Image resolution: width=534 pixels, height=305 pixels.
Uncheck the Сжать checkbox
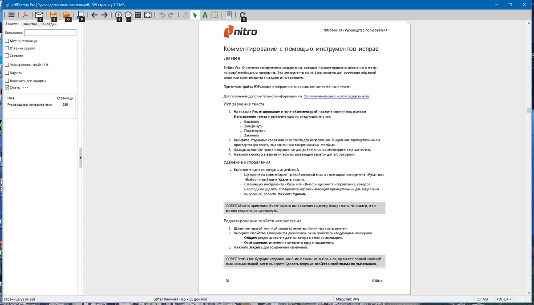coord(7,88)
